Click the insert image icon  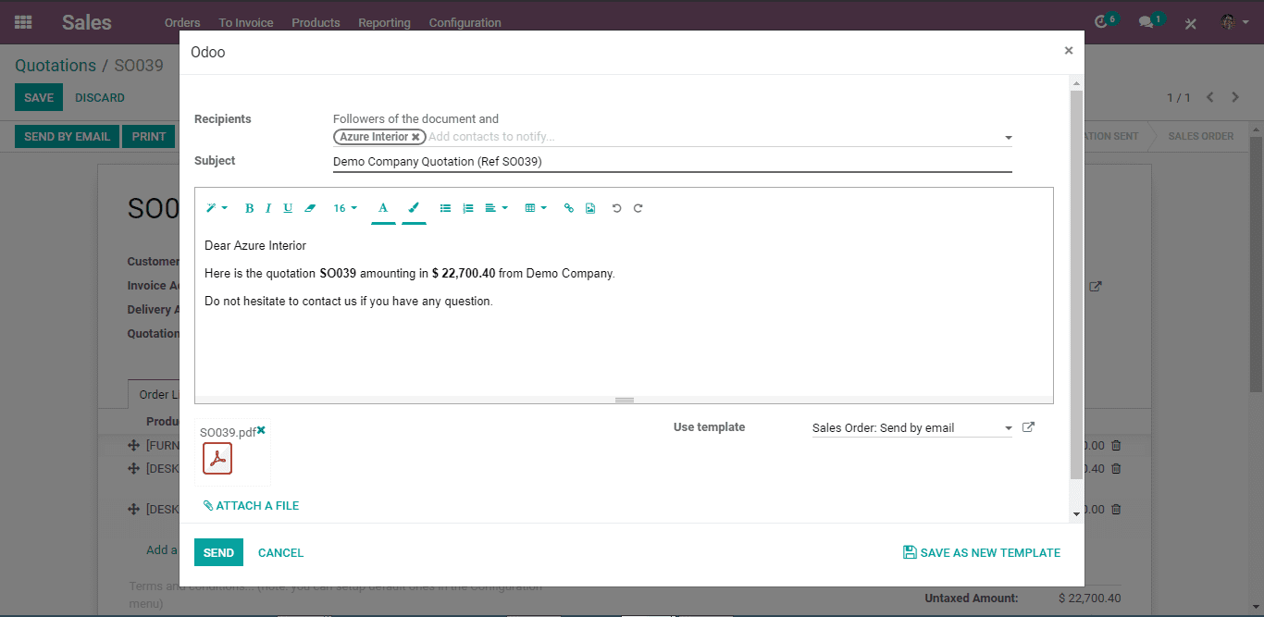(x=590, y=208)
